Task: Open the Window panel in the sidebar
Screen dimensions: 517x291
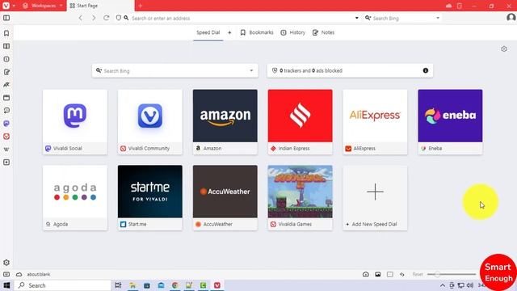Action: coord(6,98)
